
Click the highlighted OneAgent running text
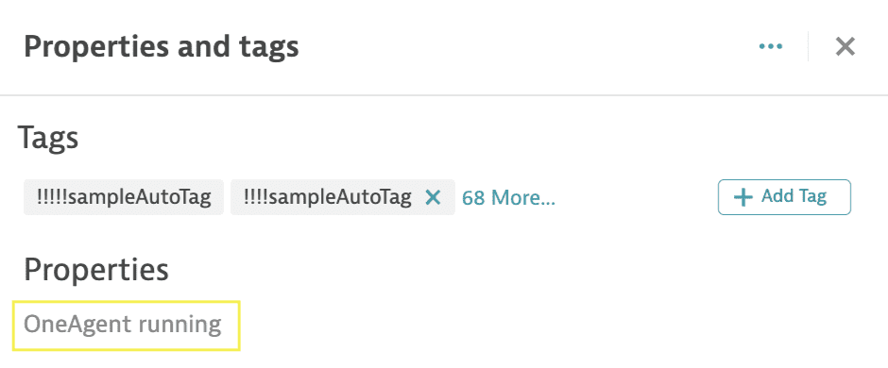(123, 325)
